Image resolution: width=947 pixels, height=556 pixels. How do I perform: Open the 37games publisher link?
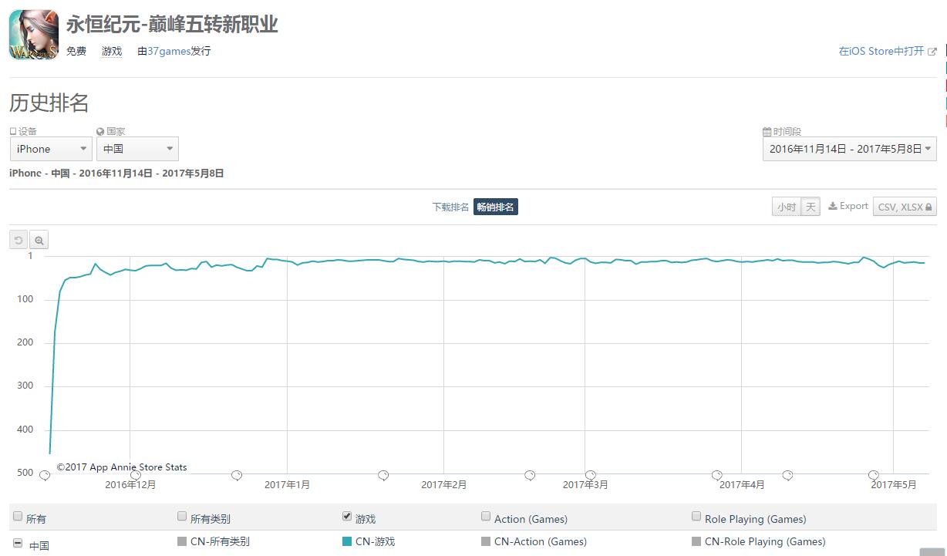pos(168,51)
